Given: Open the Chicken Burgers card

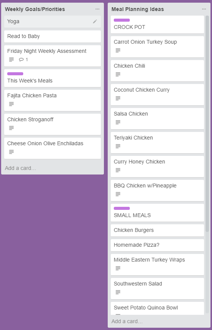Looking at the screenshot, I should [158, 230].
